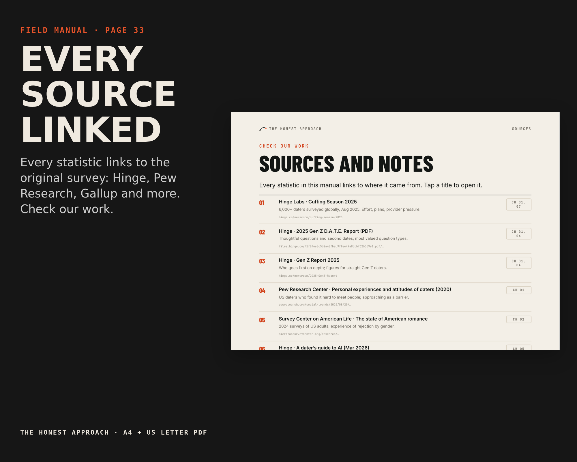
Task: Click the 'Every statistic links to the original survey' paragraph
Action: (x=100, y=186)
